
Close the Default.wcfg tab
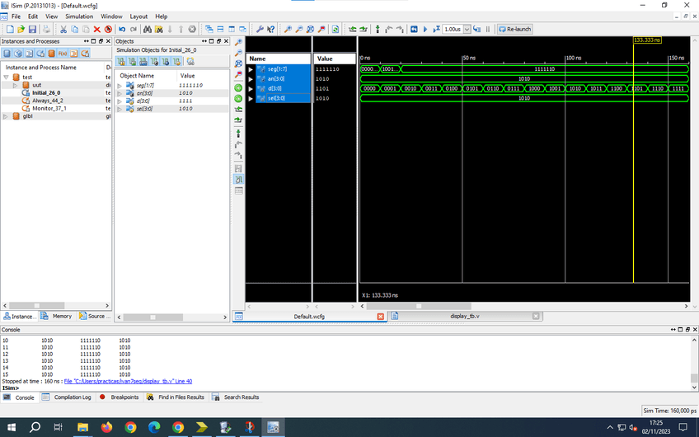click(380, 316)
